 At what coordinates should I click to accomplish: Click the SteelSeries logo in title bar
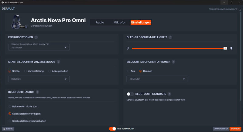pyautogui.click(x=2, y=2)
